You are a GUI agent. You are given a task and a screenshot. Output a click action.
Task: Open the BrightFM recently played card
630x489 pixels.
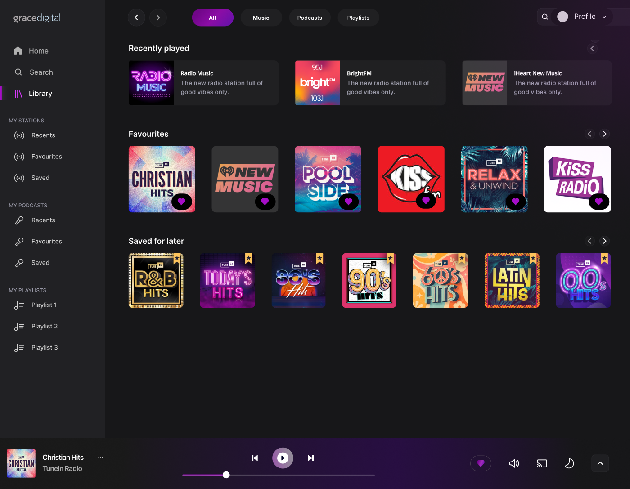click(x=370, y=83)
